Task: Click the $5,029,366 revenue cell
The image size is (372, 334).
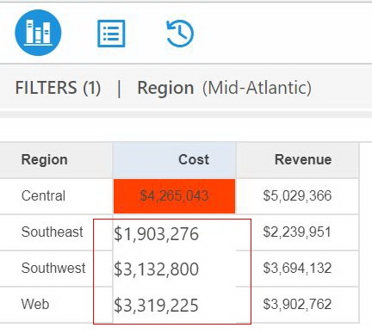Action: pos(297,196)
